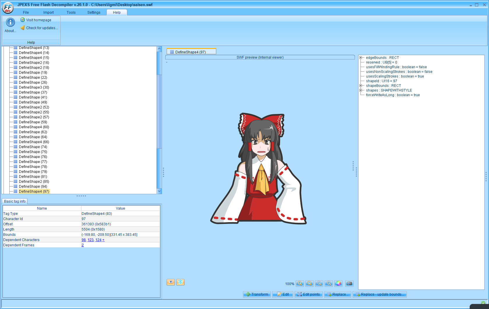
Task: Select the shapeId : UI16 = 97 row
Action: click(381, 81)
